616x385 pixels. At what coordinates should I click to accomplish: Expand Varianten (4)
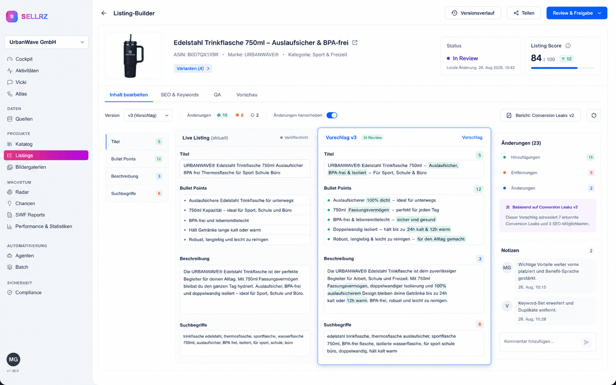[x=193, y=68]
